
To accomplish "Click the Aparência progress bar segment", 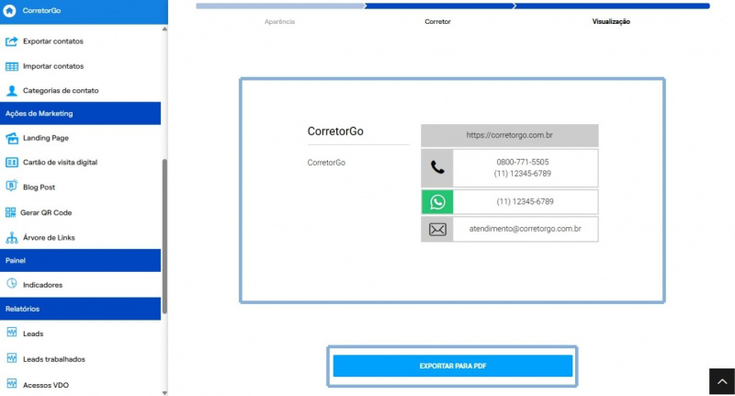I will (280, 6).
